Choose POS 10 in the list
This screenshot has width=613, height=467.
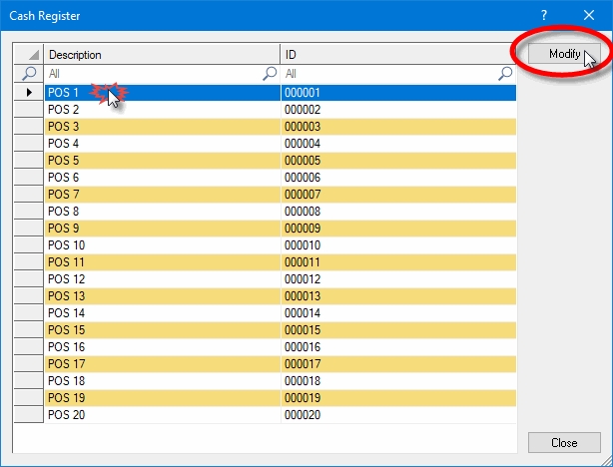tap(162, 244)
